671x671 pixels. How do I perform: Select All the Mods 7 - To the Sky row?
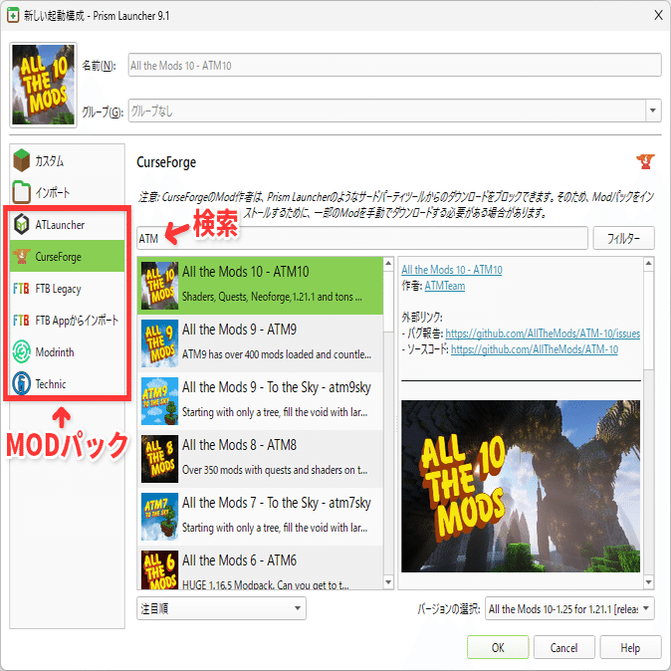260,517
